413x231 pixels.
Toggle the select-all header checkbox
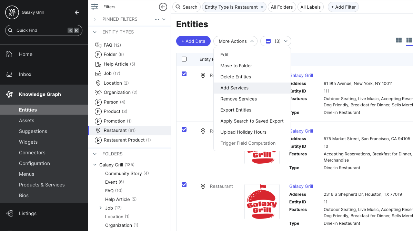(x=184, y=59)
